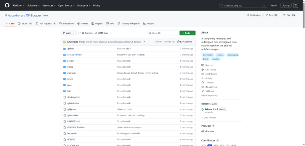View + 2,345 releases link
This screenshot has width=305, height=146.
(x=209, y=117)
